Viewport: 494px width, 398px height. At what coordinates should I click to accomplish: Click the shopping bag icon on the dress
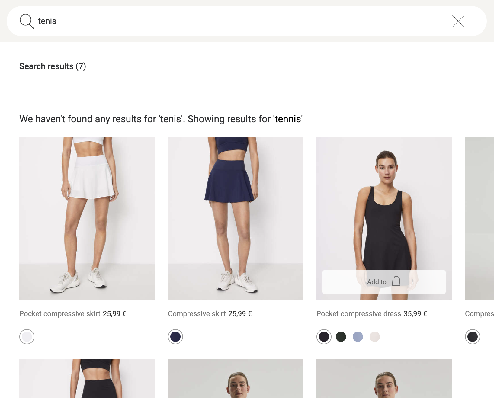pos(396,281)
